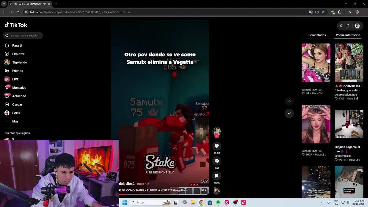The height and width of the screenshot is (207, 368).
Task: Go to the previous video with up chevron
Action: pos(289,101)
